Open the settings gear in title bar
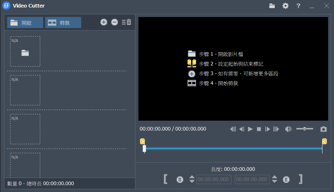Screen dimensions: 334x192 click(286, 6)
